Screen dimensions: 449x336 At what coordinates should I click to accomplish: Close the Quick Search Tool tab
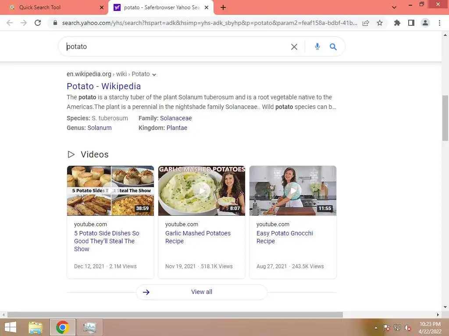point(102,7)
